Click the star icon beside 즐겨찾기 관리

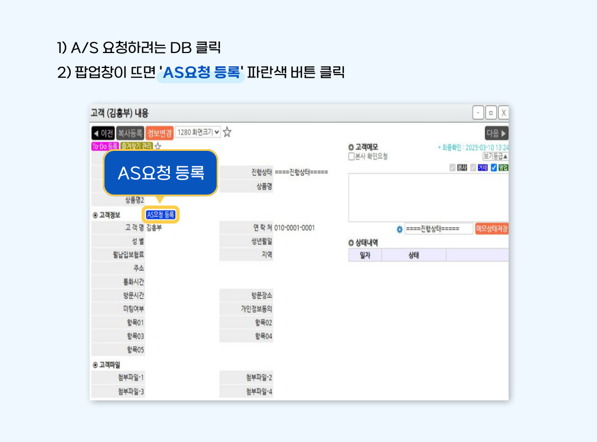[158, 146]
